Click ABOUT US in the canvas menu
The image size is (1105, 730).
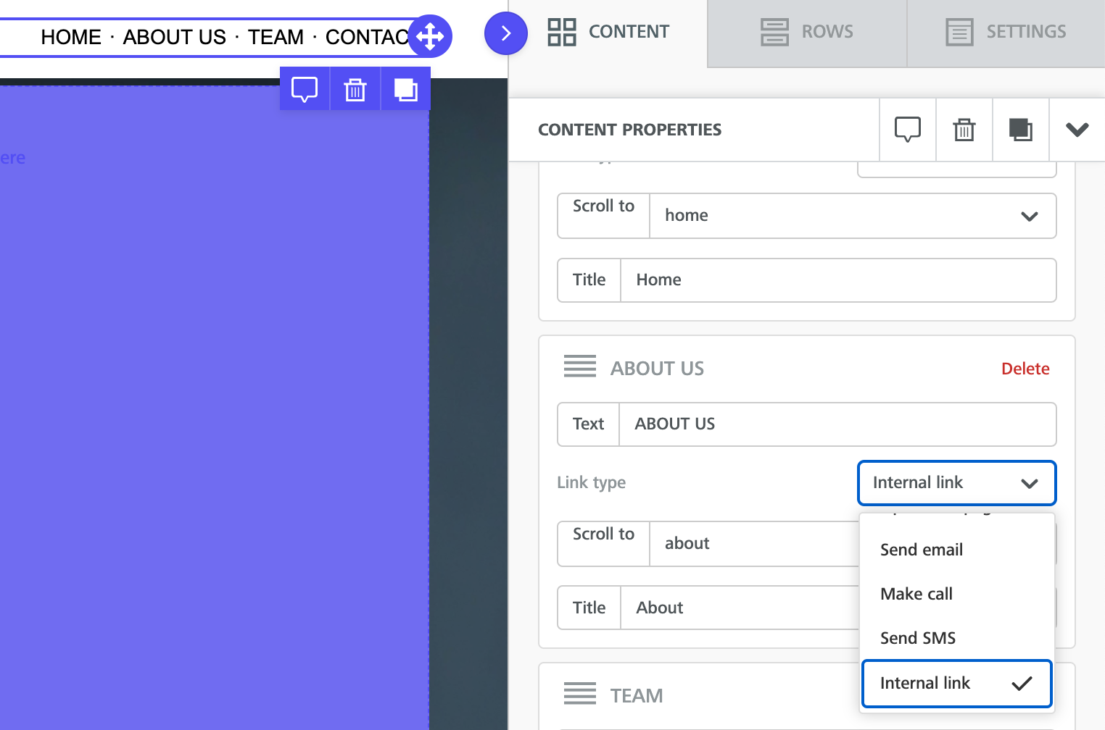tap(175, 37)
